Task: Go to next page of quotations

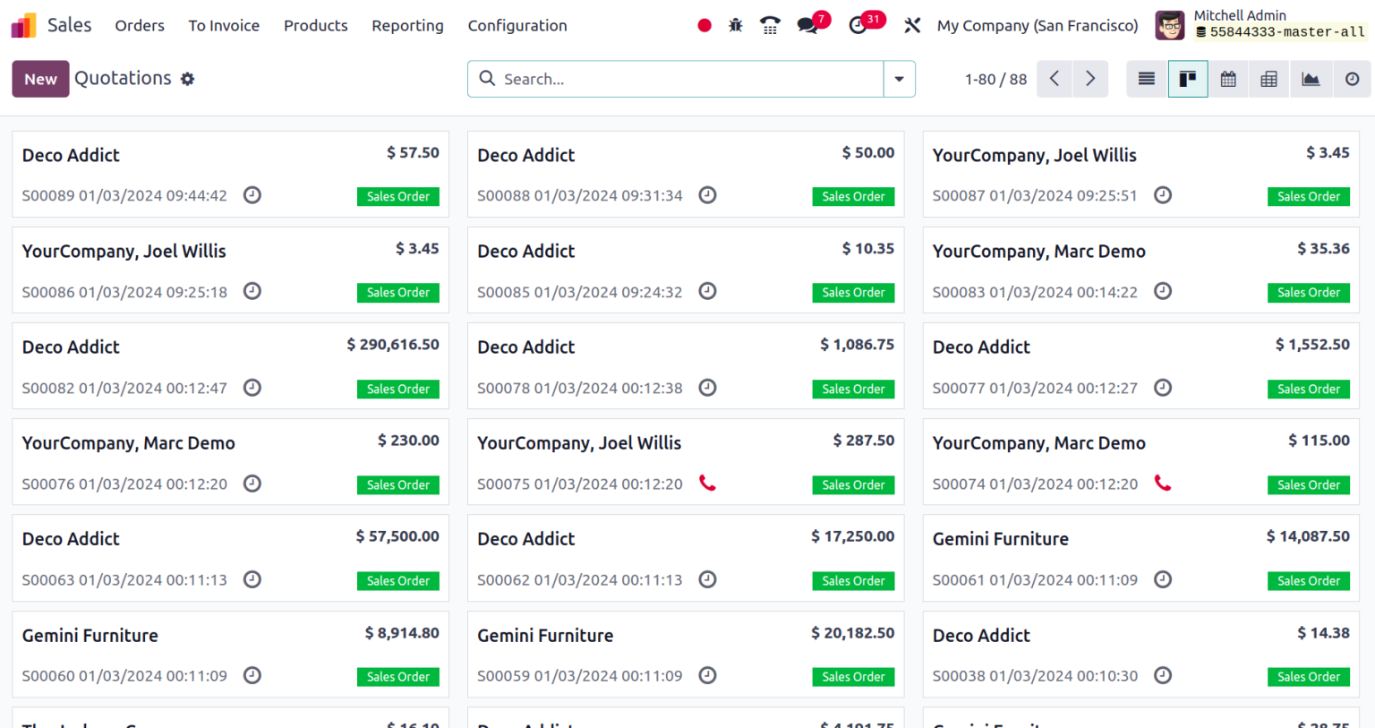Action: [x=1090, y=79]
